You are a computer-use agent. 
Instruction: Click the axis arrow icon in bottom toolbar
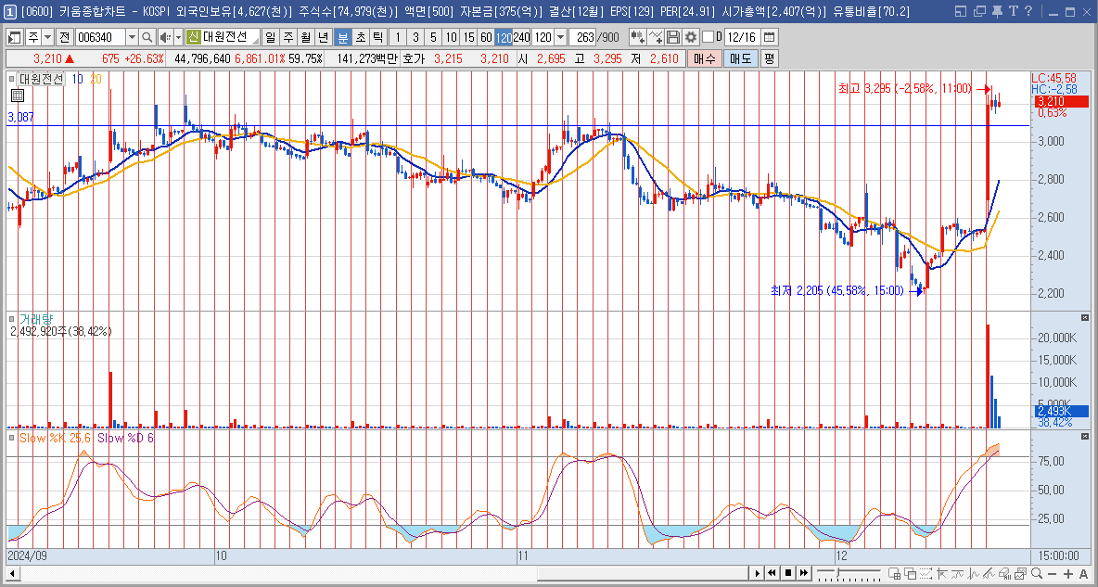point(942,573)
